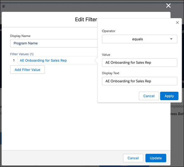Click the trash delete icon at top left
The height and width of the screenshot is (167, 184).
pos(4,6)
